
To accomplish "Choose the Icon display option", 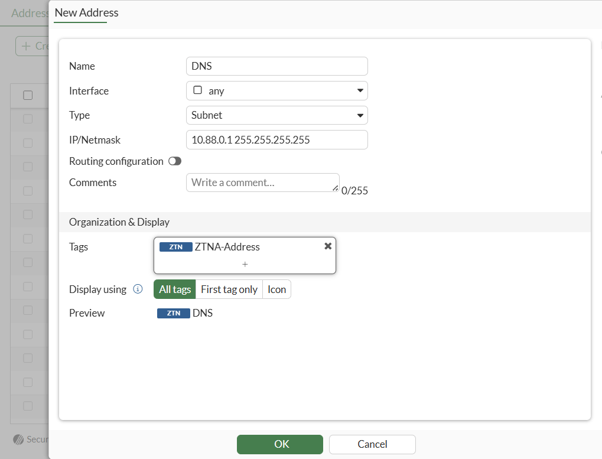I will [276, 289].
